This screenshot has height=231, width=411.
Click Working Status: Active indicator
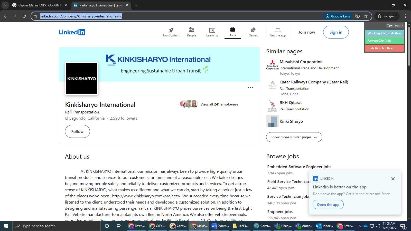click(x=384, y=33)
